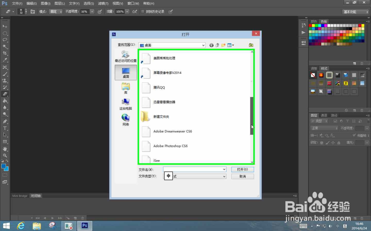The width and height of the screenshot is (371, 231).
Task: Open Internet Explorer from the taskbar
Action: click(21, 226)
